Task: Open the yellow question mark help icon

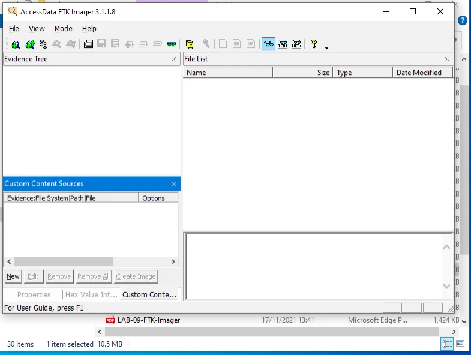Action: 313,44
